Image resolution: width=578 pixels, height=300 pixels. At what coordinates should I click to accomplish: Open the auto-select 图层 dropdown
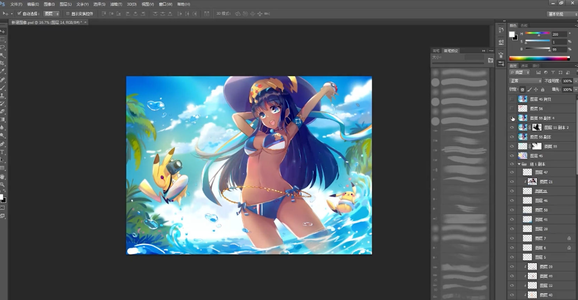tap(52, 14)
